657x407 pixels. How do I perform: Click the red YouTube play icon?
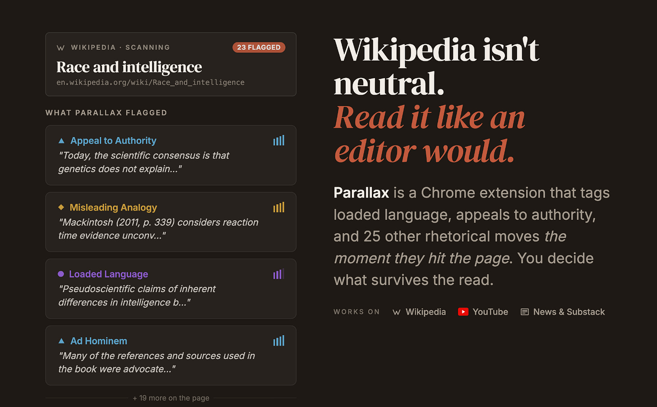(463, 312)
